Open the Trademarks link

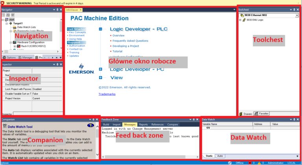pos(107,94)
